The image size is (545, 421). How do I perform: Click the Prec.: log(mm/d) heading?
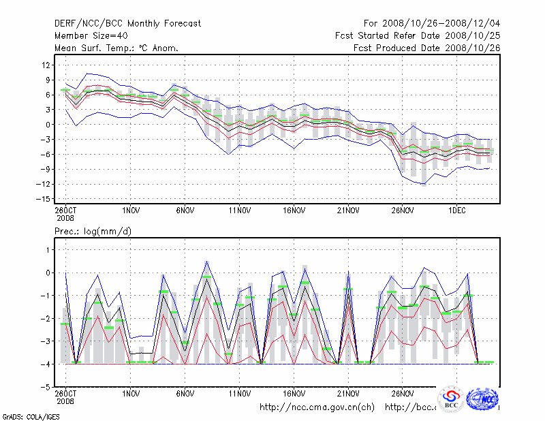(x=93, y=232)
